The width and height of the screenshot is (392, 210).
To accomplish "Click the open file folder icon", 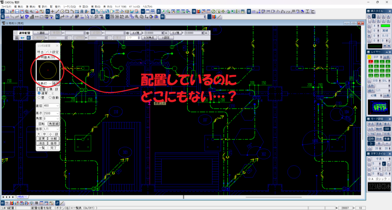I will [x=12, y=11].
